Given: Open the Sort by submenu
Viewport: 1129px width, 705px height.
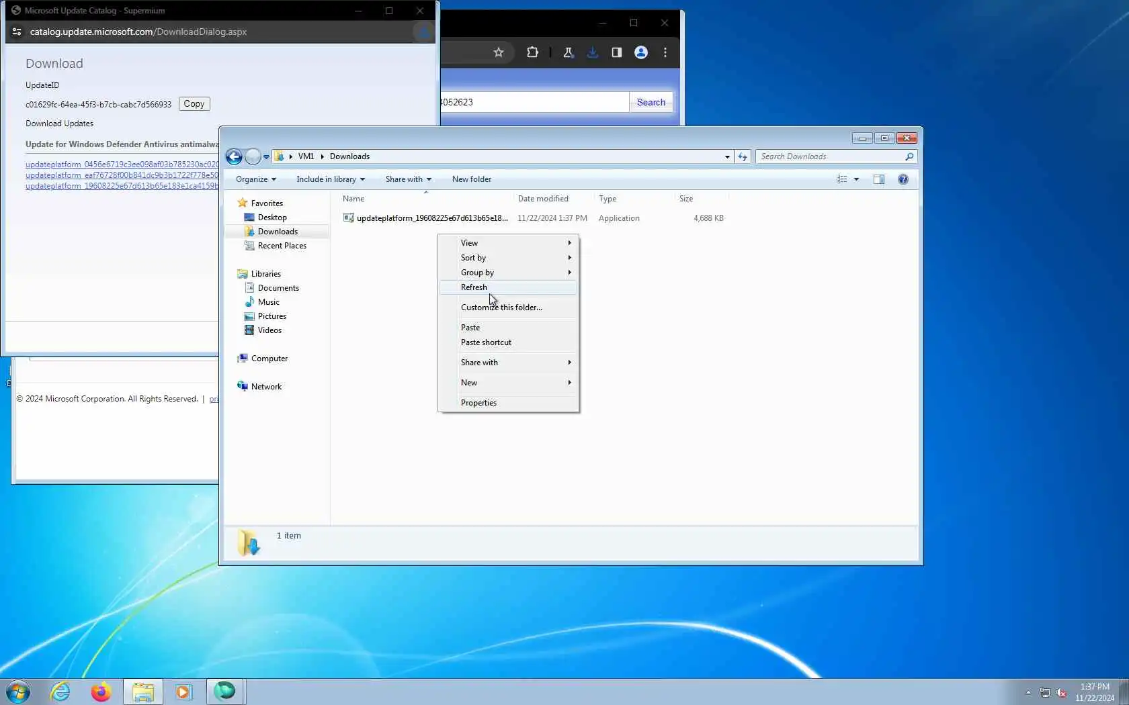Looking at the screenshot, I should 509,258.
